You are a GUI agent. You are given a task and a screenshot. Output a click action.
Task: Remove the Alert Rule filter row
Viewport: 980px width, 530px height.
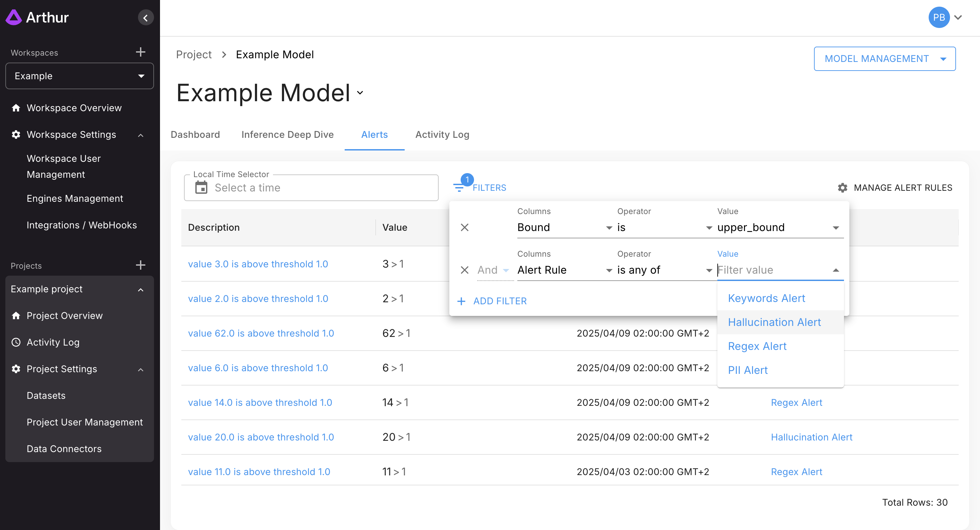tap(465, 270)
